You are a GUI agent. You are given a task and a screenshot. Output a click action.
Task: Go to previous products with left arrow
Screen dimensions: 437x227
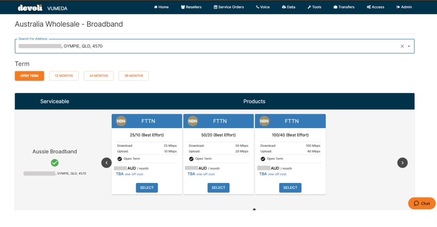107,163
